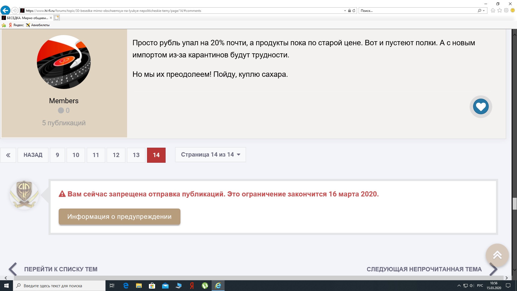Expand the search provider dropdown arrow

(x=484, y=11)
